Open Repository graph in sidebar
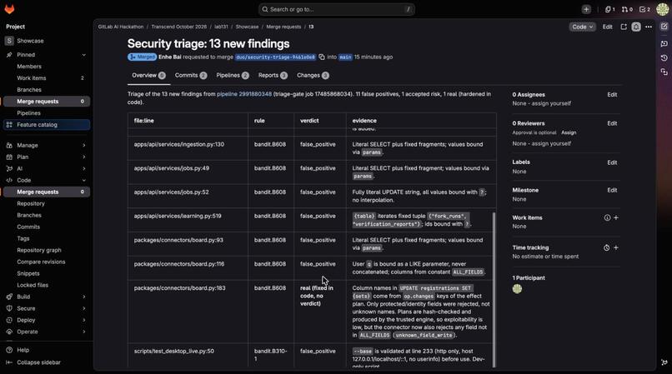The image size is (672, 374). (39, 250)
